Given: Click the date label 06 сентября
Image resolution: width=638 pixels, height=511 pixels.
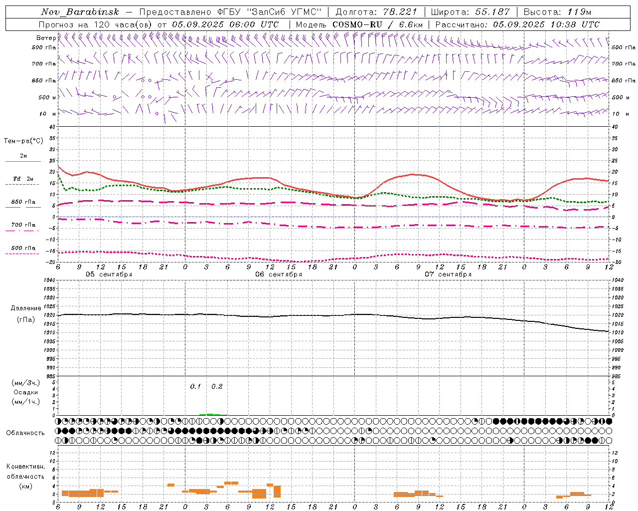Looking at the screenshot, I should 279,274.
